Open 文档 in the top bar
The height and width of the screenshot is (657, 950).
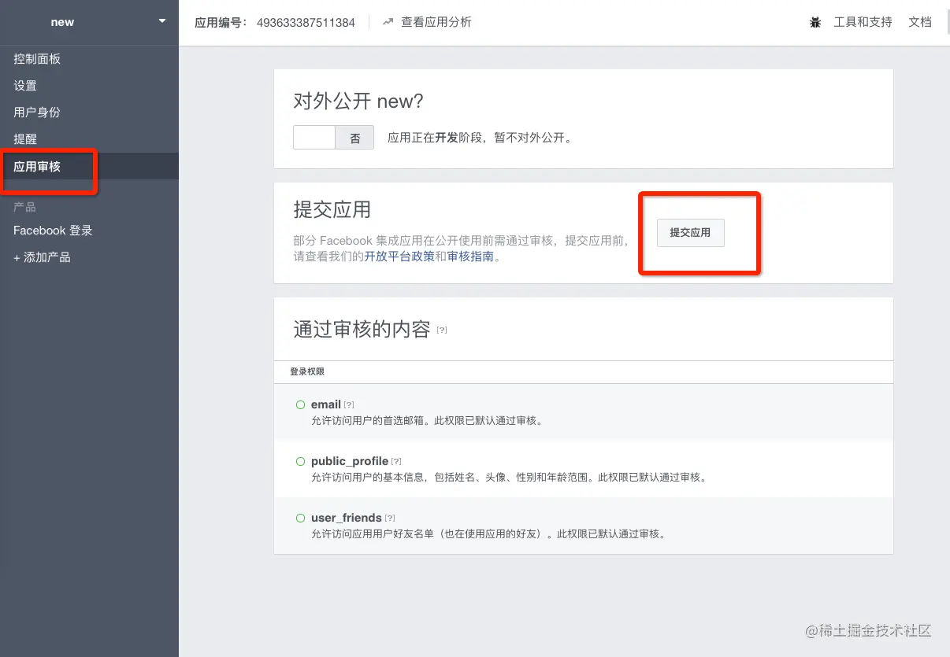[x=920, y=22]
